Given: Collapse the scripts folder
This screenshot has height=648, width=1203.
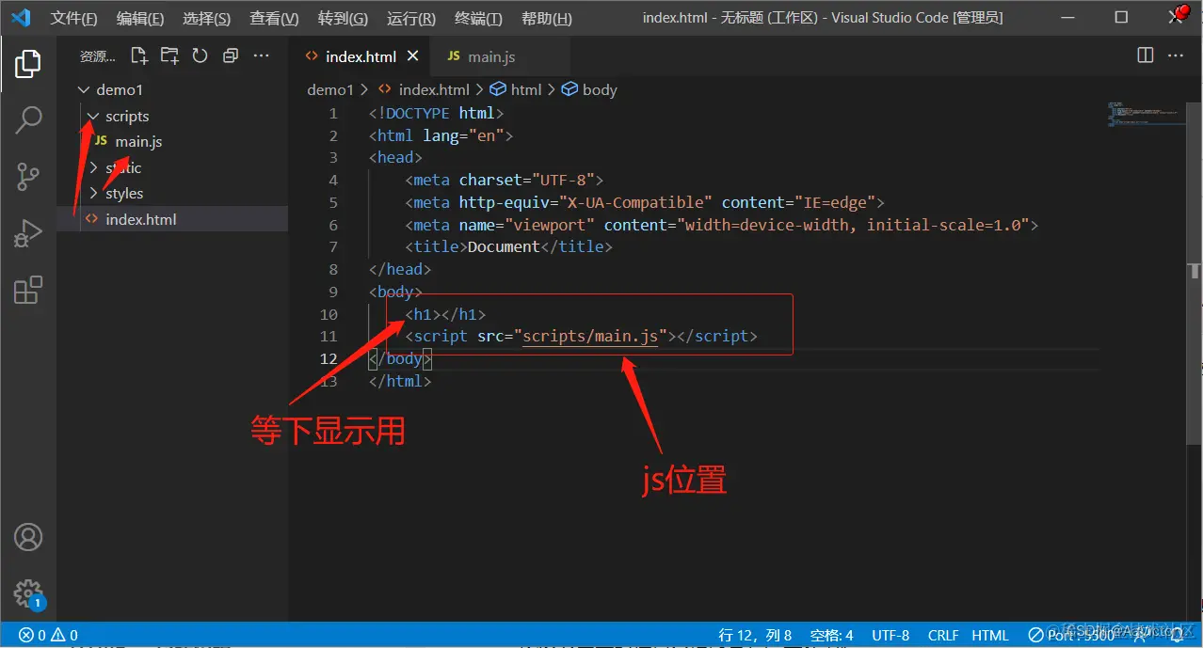Looking at the screenshot, I should point(92,116).
